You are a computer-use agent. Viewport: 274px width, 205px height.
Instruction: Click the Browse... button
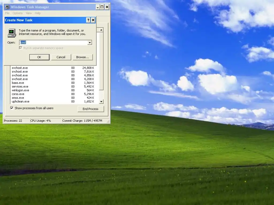coord(82,57)
